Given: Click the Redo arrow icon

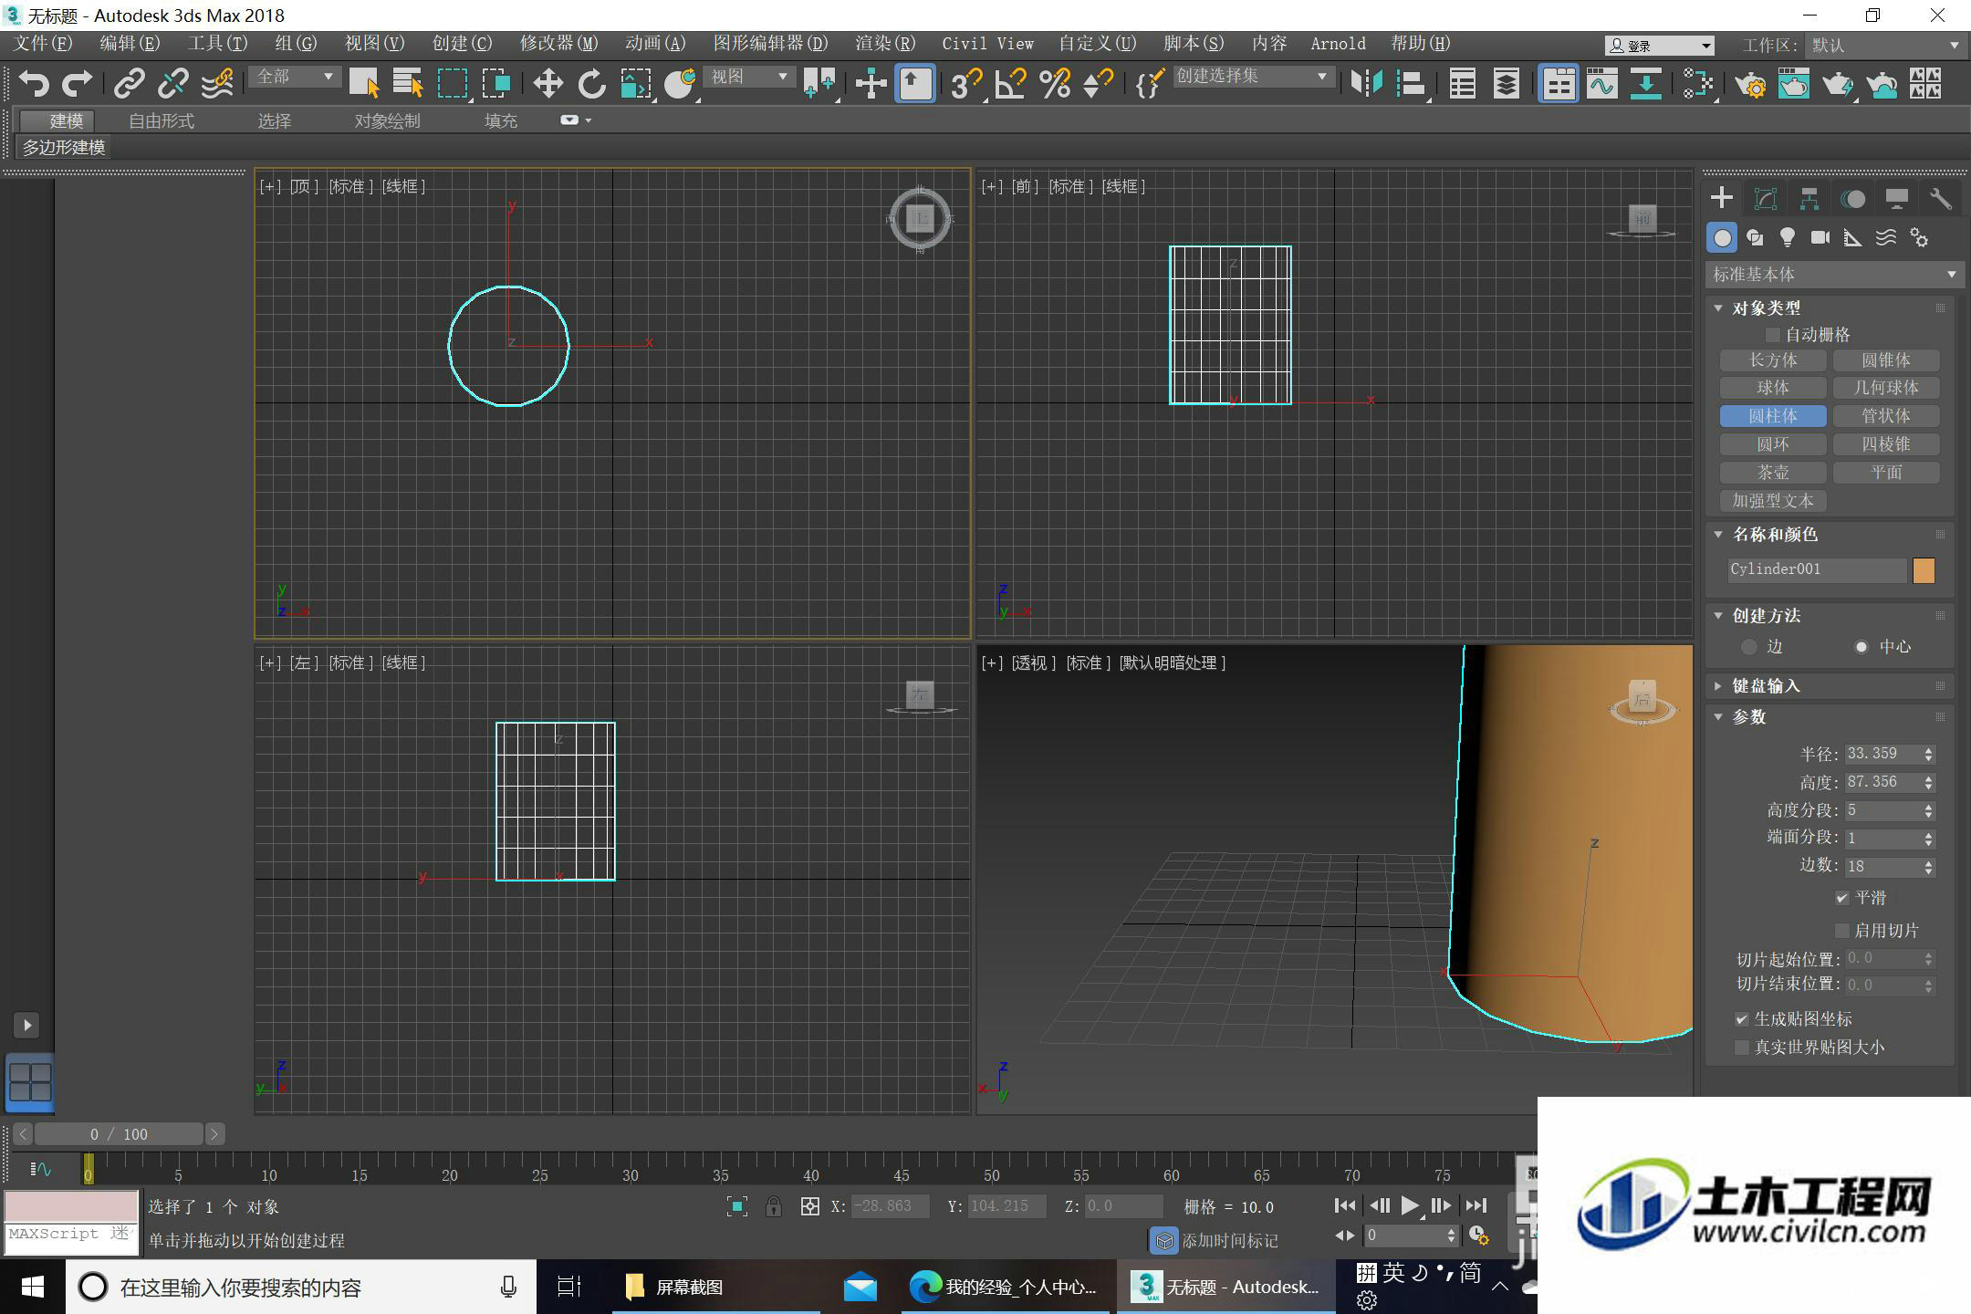Looking at the screenshot, I should point(77,84).
